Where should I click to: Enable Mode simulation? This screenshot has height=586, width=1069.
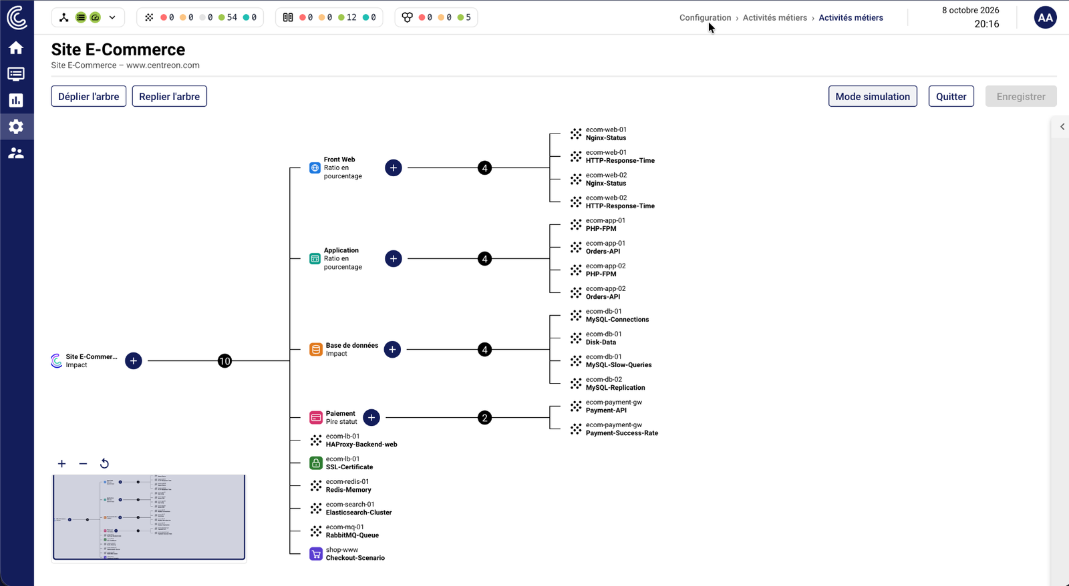point(873,97)
